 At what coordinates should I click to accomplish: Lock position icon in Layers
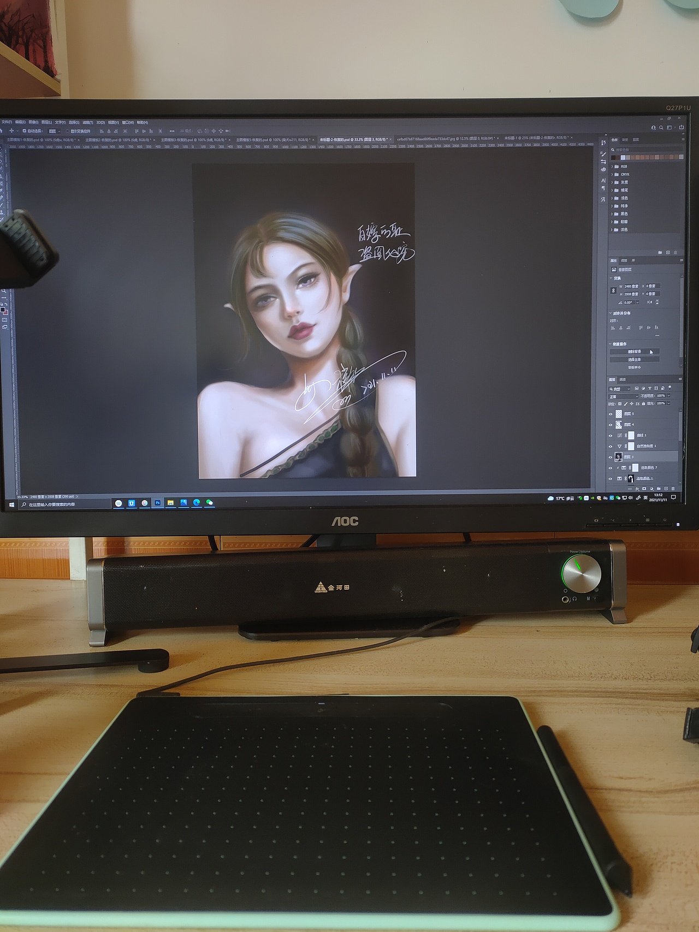(x=632, y=403)
